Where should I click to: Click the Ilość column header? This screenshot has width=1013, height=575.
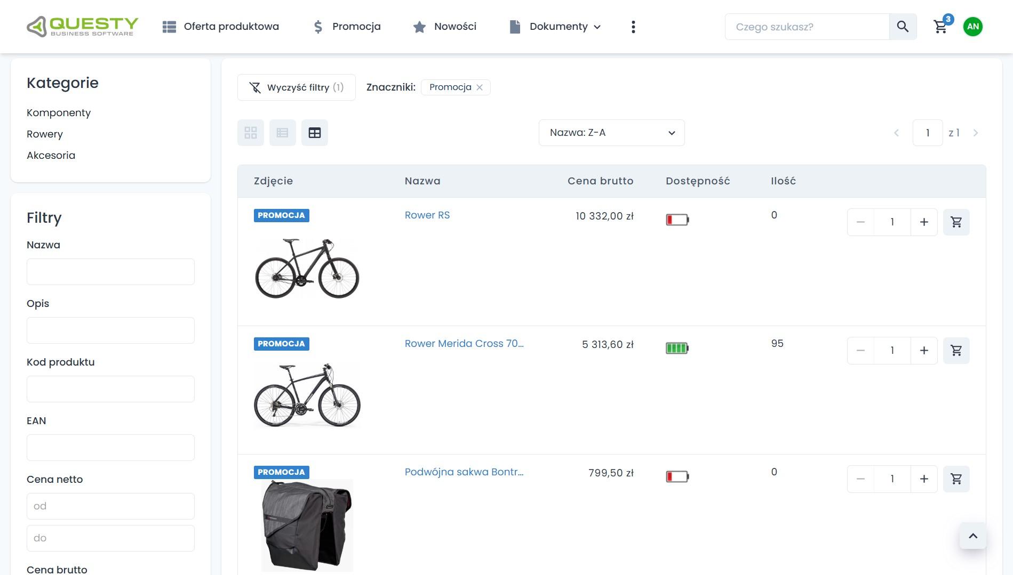783,181
